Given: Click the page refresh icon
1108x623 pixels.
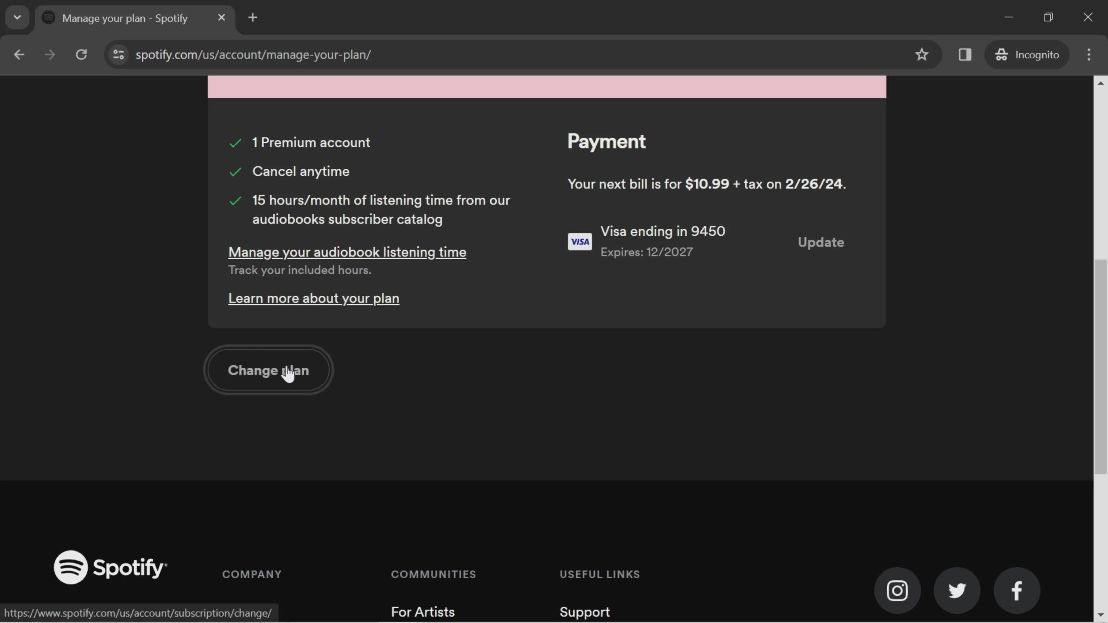Looking at the screenshot, I should coord(81,54).
